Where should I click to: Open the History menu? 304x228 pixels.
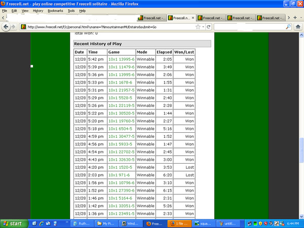click(38, 11)
